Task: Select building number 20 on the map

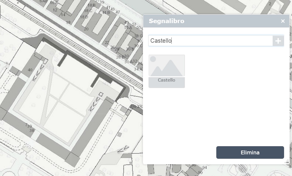Action: (86, 29)
